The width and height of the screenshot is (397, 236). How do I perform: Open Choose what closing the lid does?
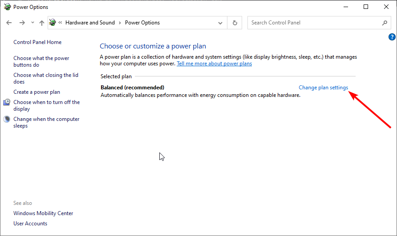(x=46, y=78)
